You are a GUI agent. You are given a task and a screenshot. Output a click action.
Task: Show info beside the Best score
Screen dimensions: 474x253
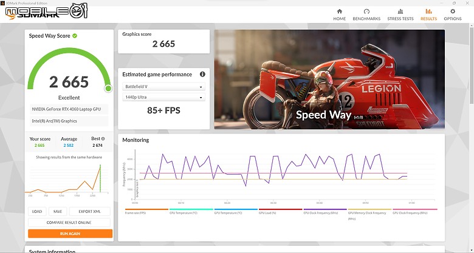[103, 139]
